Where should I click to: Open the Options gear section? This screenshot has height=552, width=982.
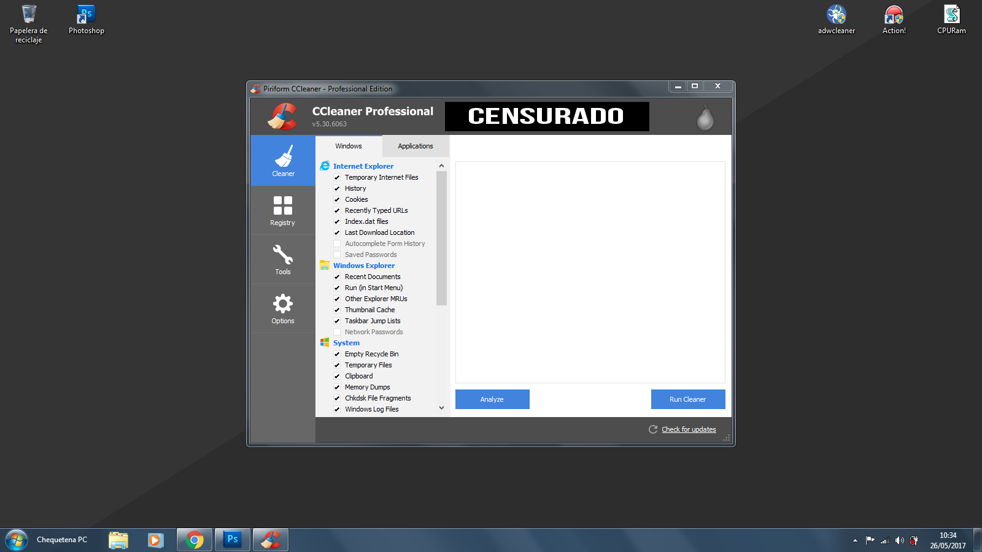pos(283,309)
